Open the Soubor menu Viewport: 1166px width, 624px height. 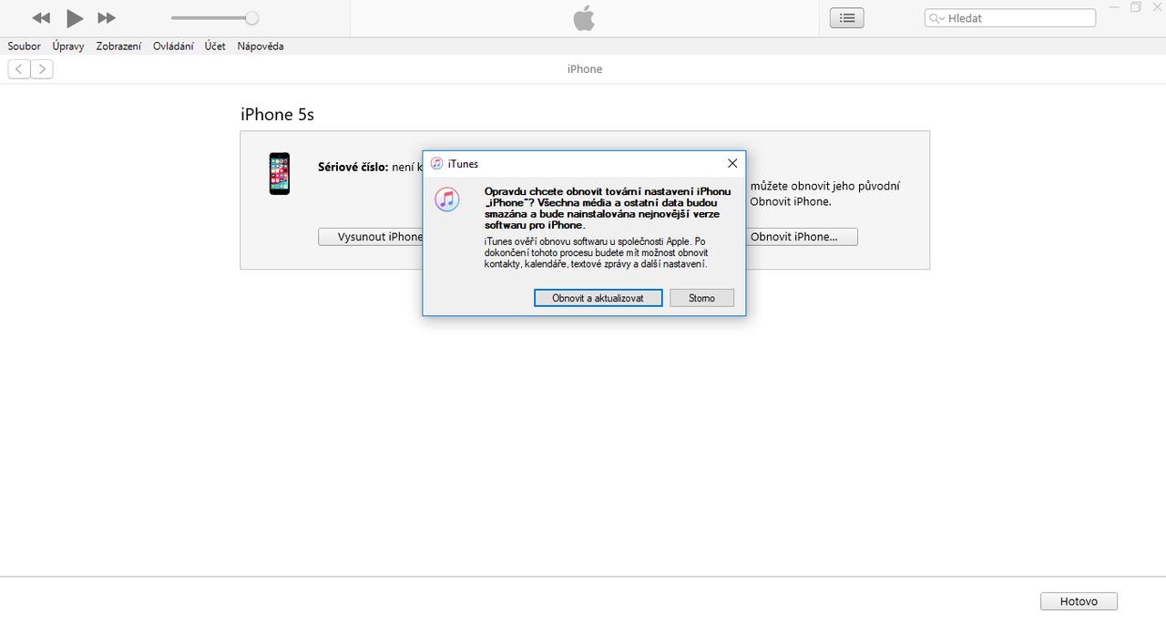pos(25,46)
